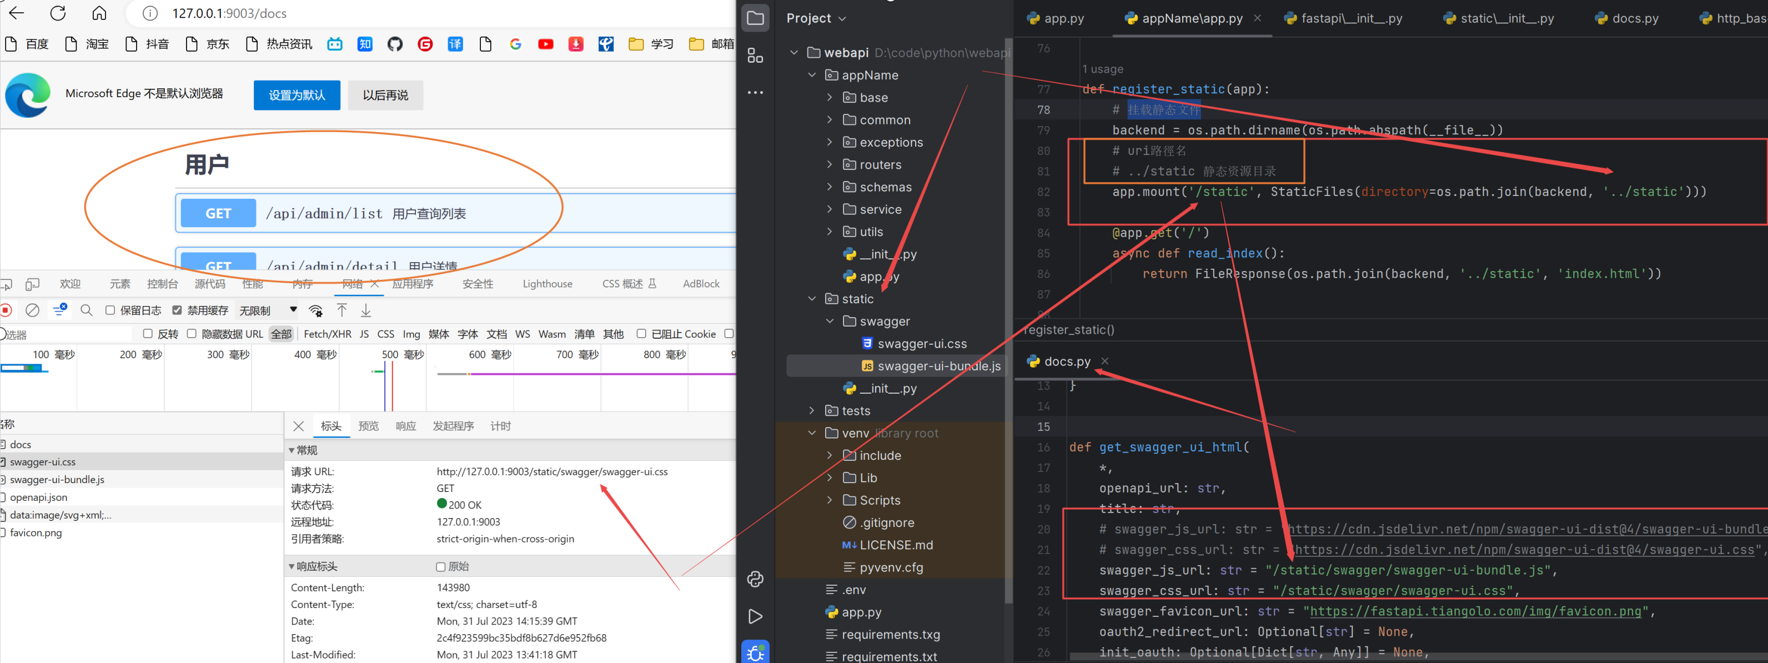This screenshot has height=663, width=1768.
Task: Switch to the 控制台 devtools tab
Action: (x=162, y=284)
